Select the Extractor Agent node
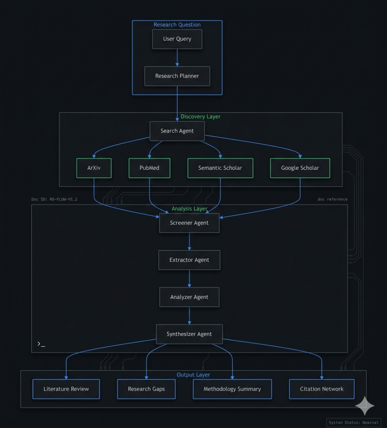 (x=189, y=260)
